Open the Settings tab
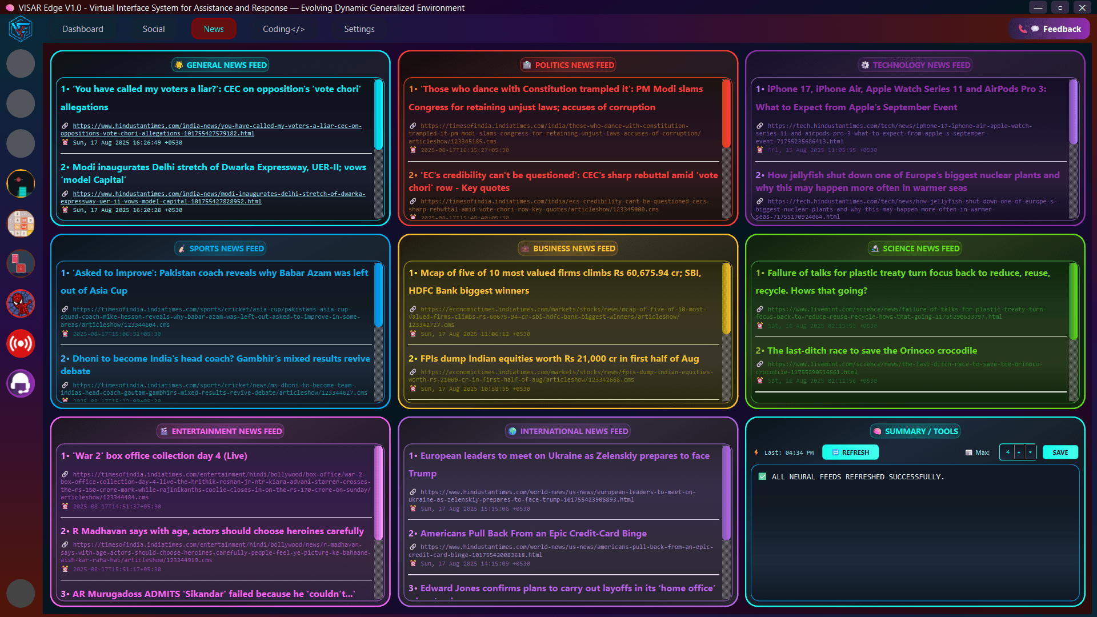Screen dimensions: 1097x617 pos(359,29)
